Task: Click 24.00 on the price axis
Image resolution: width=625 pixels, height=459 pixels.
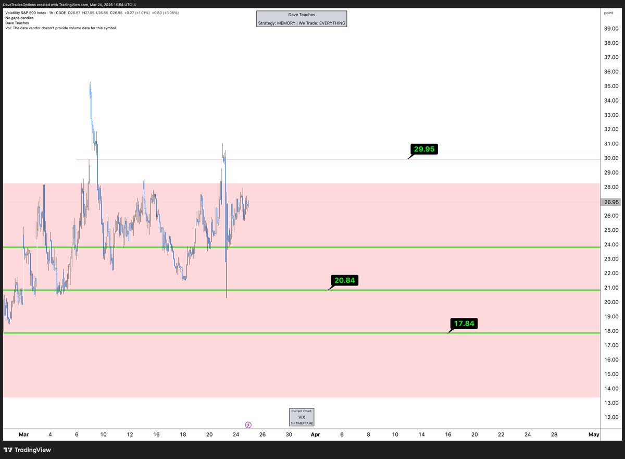Action: tap(610, 244)
